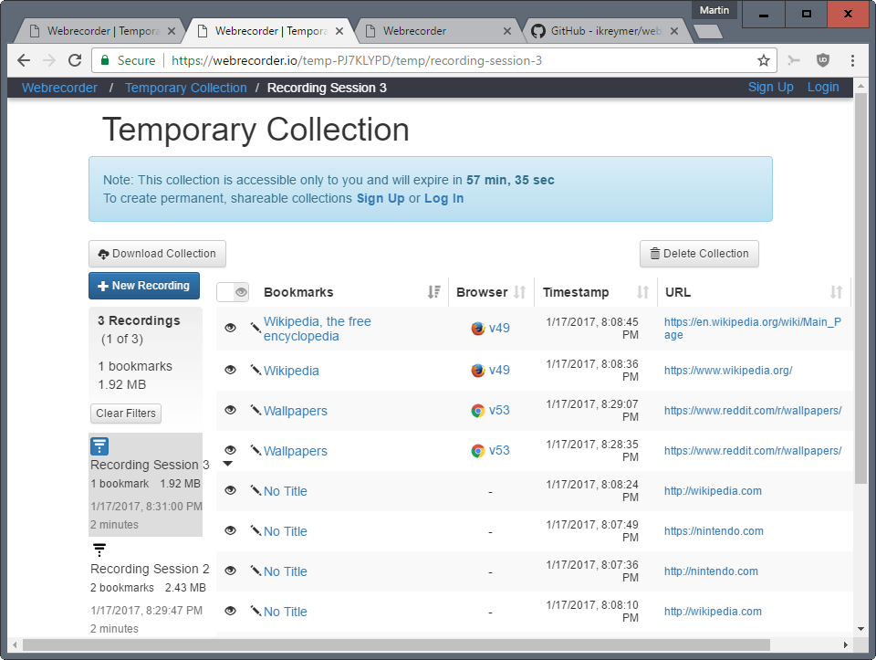Image resolution: width=876 pixels, height=660 pixels.
Task: Click the pencil beside the 'Wikipedia' bookmark at 8:08:36
Action: 255,370
